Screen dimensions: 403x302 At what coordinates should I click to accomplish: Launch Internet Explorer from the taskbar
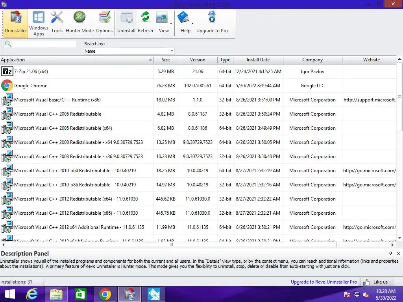coord(32,294)
